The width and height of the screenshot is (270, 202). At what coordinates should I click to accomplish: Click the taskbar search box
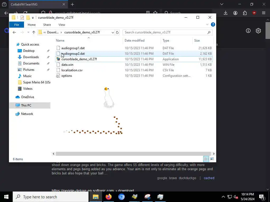(x=51, y=197)
